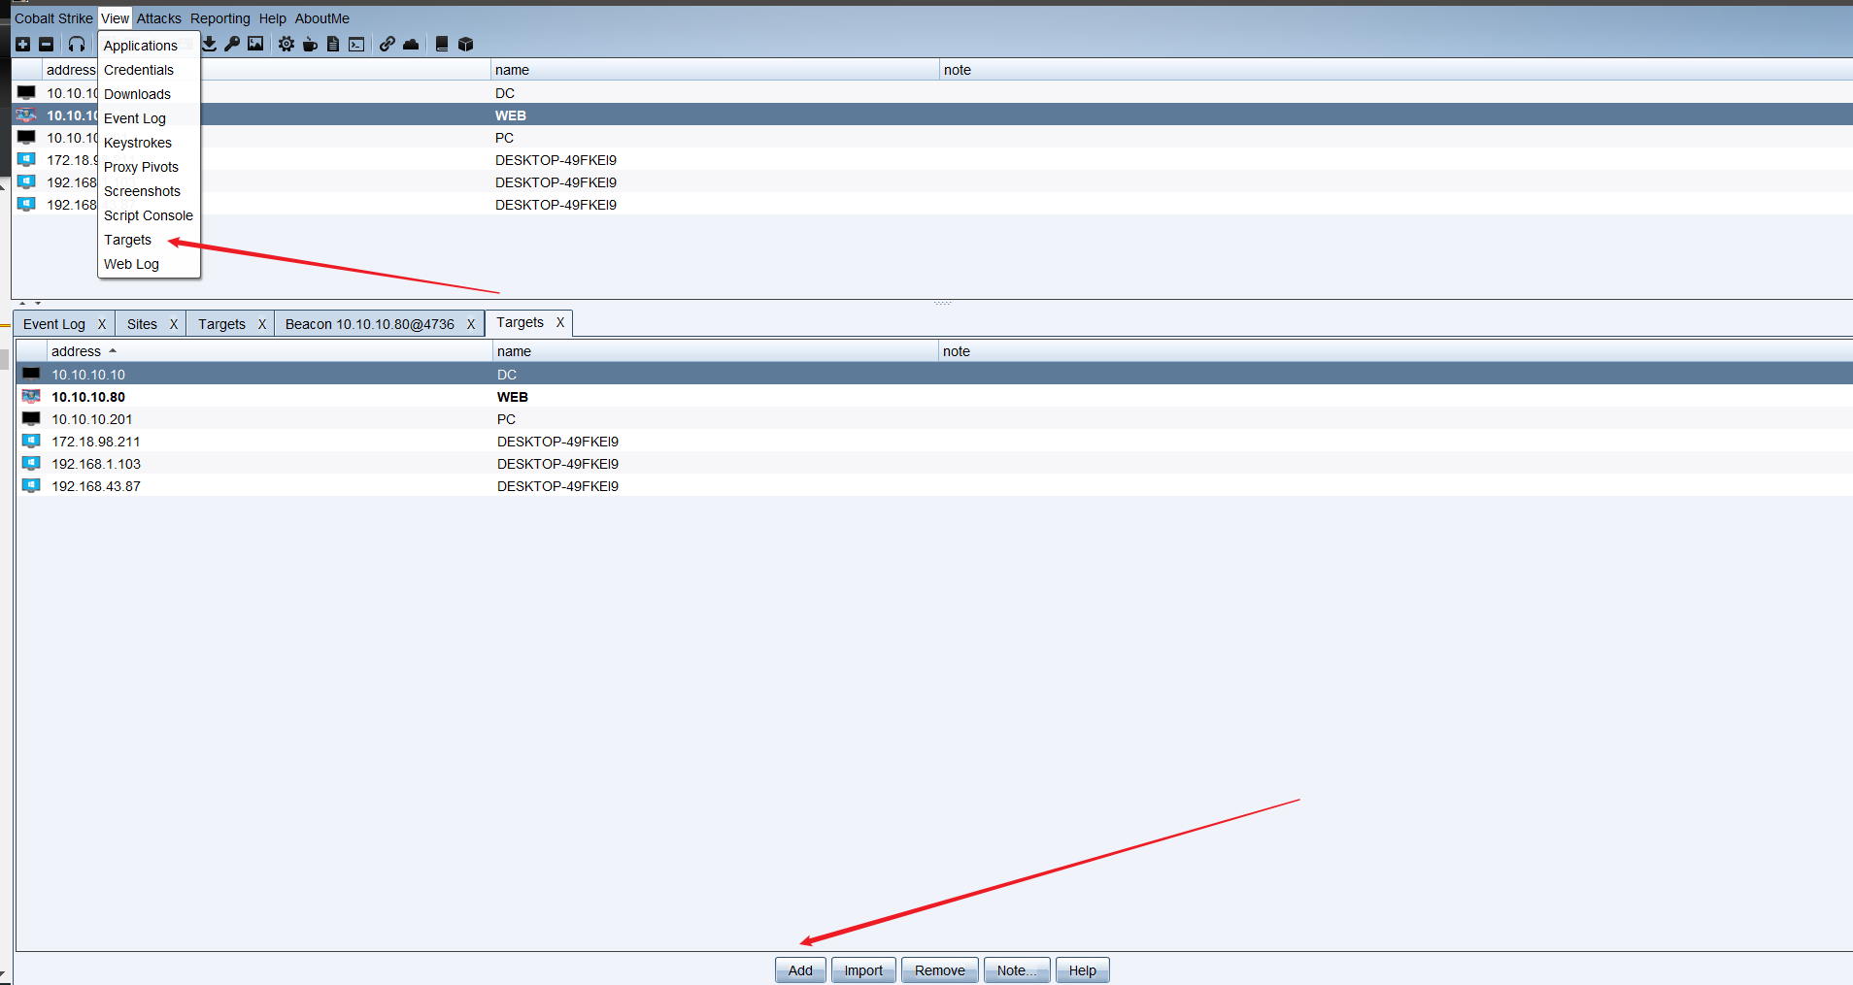Click the terminal scripted web delivery icon
1853x985 pixels.
click(x=356, y=45)
